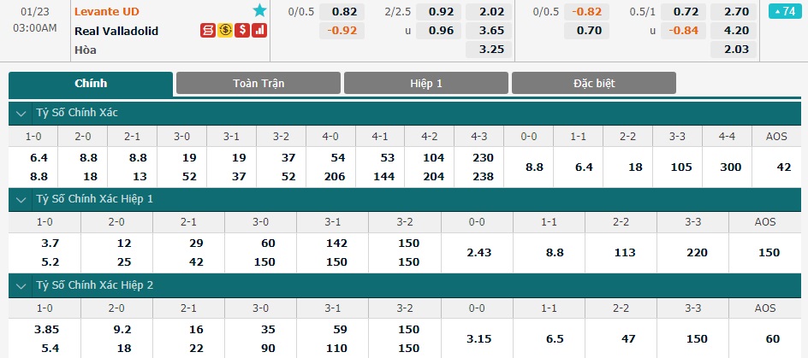Bet on full-match 0-0 at odds 8.8

tap(529, 167)
